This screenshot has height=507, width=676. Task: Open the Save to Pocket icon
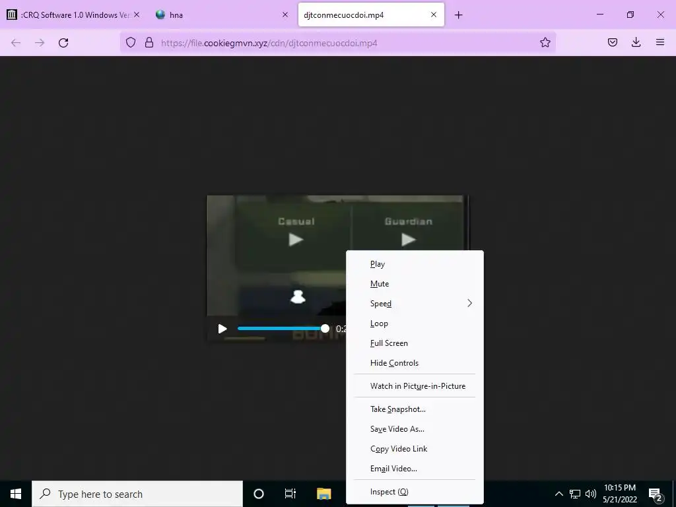612,42
